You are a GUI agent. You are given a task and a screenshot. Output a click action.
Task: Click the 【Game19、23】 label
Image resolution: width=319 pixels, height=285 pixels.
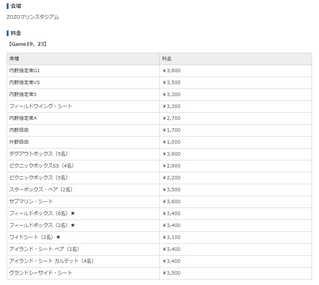pos(28,44)
